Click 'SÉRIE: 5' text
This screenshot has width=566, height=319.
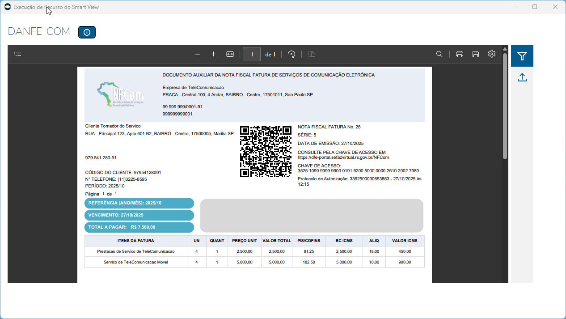[x=307, y=135]
